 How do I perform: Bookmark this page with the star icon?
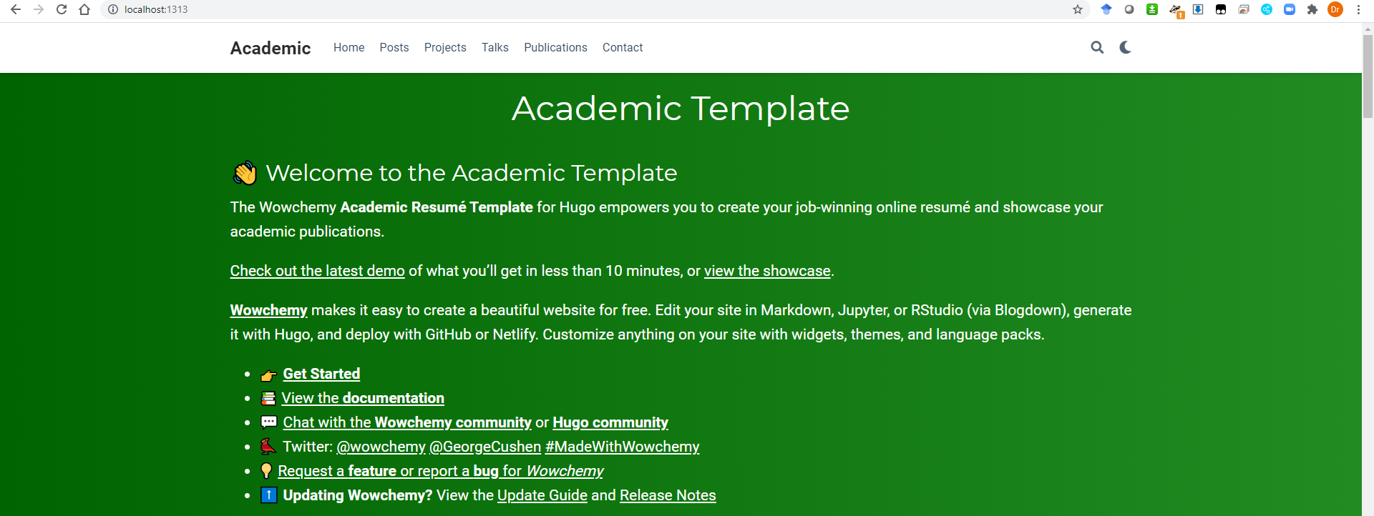[x=1078, y=9]
